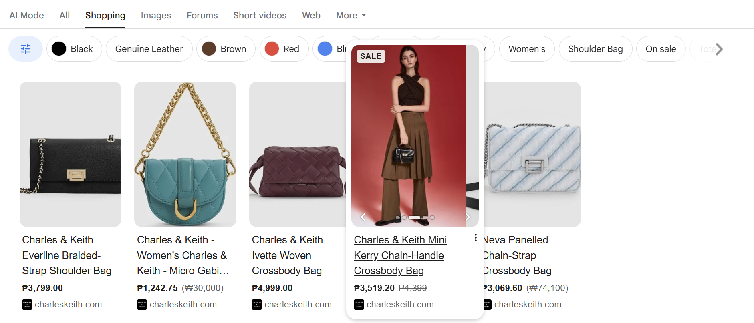754x323 pixels.
Task: Toggle the Shoulder Bag filter chip
Action: click(595, 49)
